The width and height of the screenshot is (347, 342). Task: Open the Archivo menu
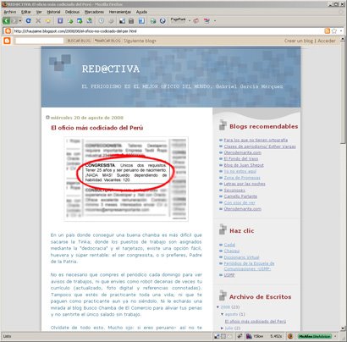click(x=10, y=12)
